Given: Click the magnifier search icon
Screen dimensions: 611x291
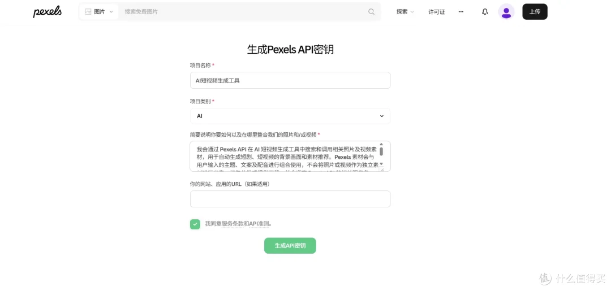Looking at the screenshot, I should coord(371,12).
